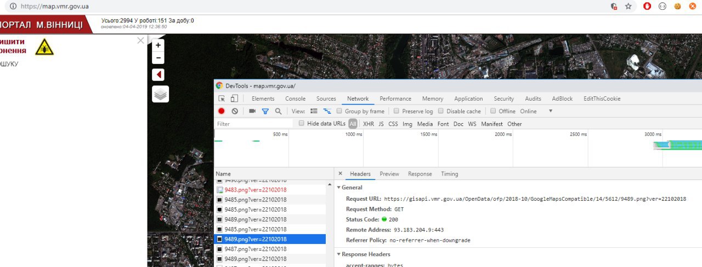Click the network Filter text field
Image resolution: width=702 pixels, height=267 pixels.
pyautogui.click(x=254, y=124)
